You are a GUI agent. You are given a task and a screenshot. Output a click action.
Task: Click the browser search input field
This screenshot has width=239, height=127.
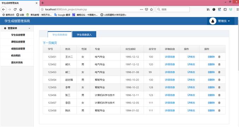coord(173,10)
